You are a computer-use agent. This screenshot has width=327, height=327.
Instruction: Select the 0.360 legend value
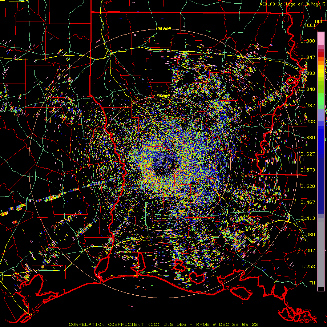308,235
